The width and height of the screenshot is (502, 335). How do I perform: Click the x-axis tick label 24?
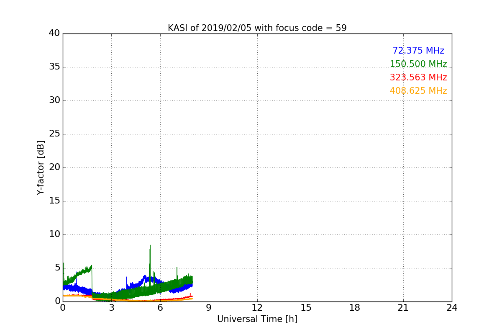click(452, 308)
